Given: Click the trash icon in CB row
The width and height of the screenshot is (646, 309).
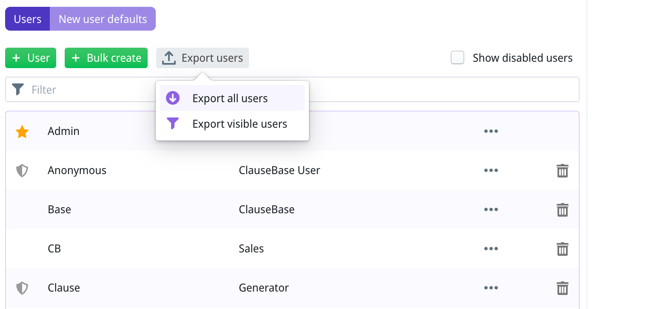Looking at the screenshot, I should pos(562,249).
